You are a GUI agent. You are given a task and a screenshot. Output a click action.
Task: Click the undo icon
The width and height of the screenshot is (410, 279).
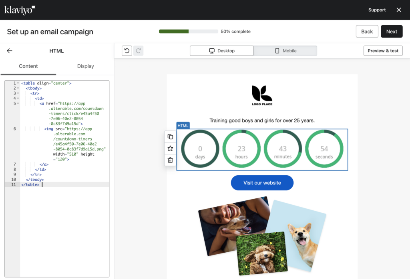pyautogui.click(x=127, y=51)
